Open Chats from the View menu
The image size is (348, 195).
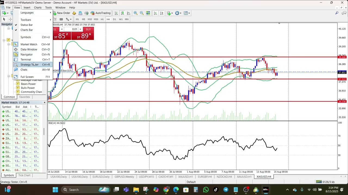coord(33,70)
